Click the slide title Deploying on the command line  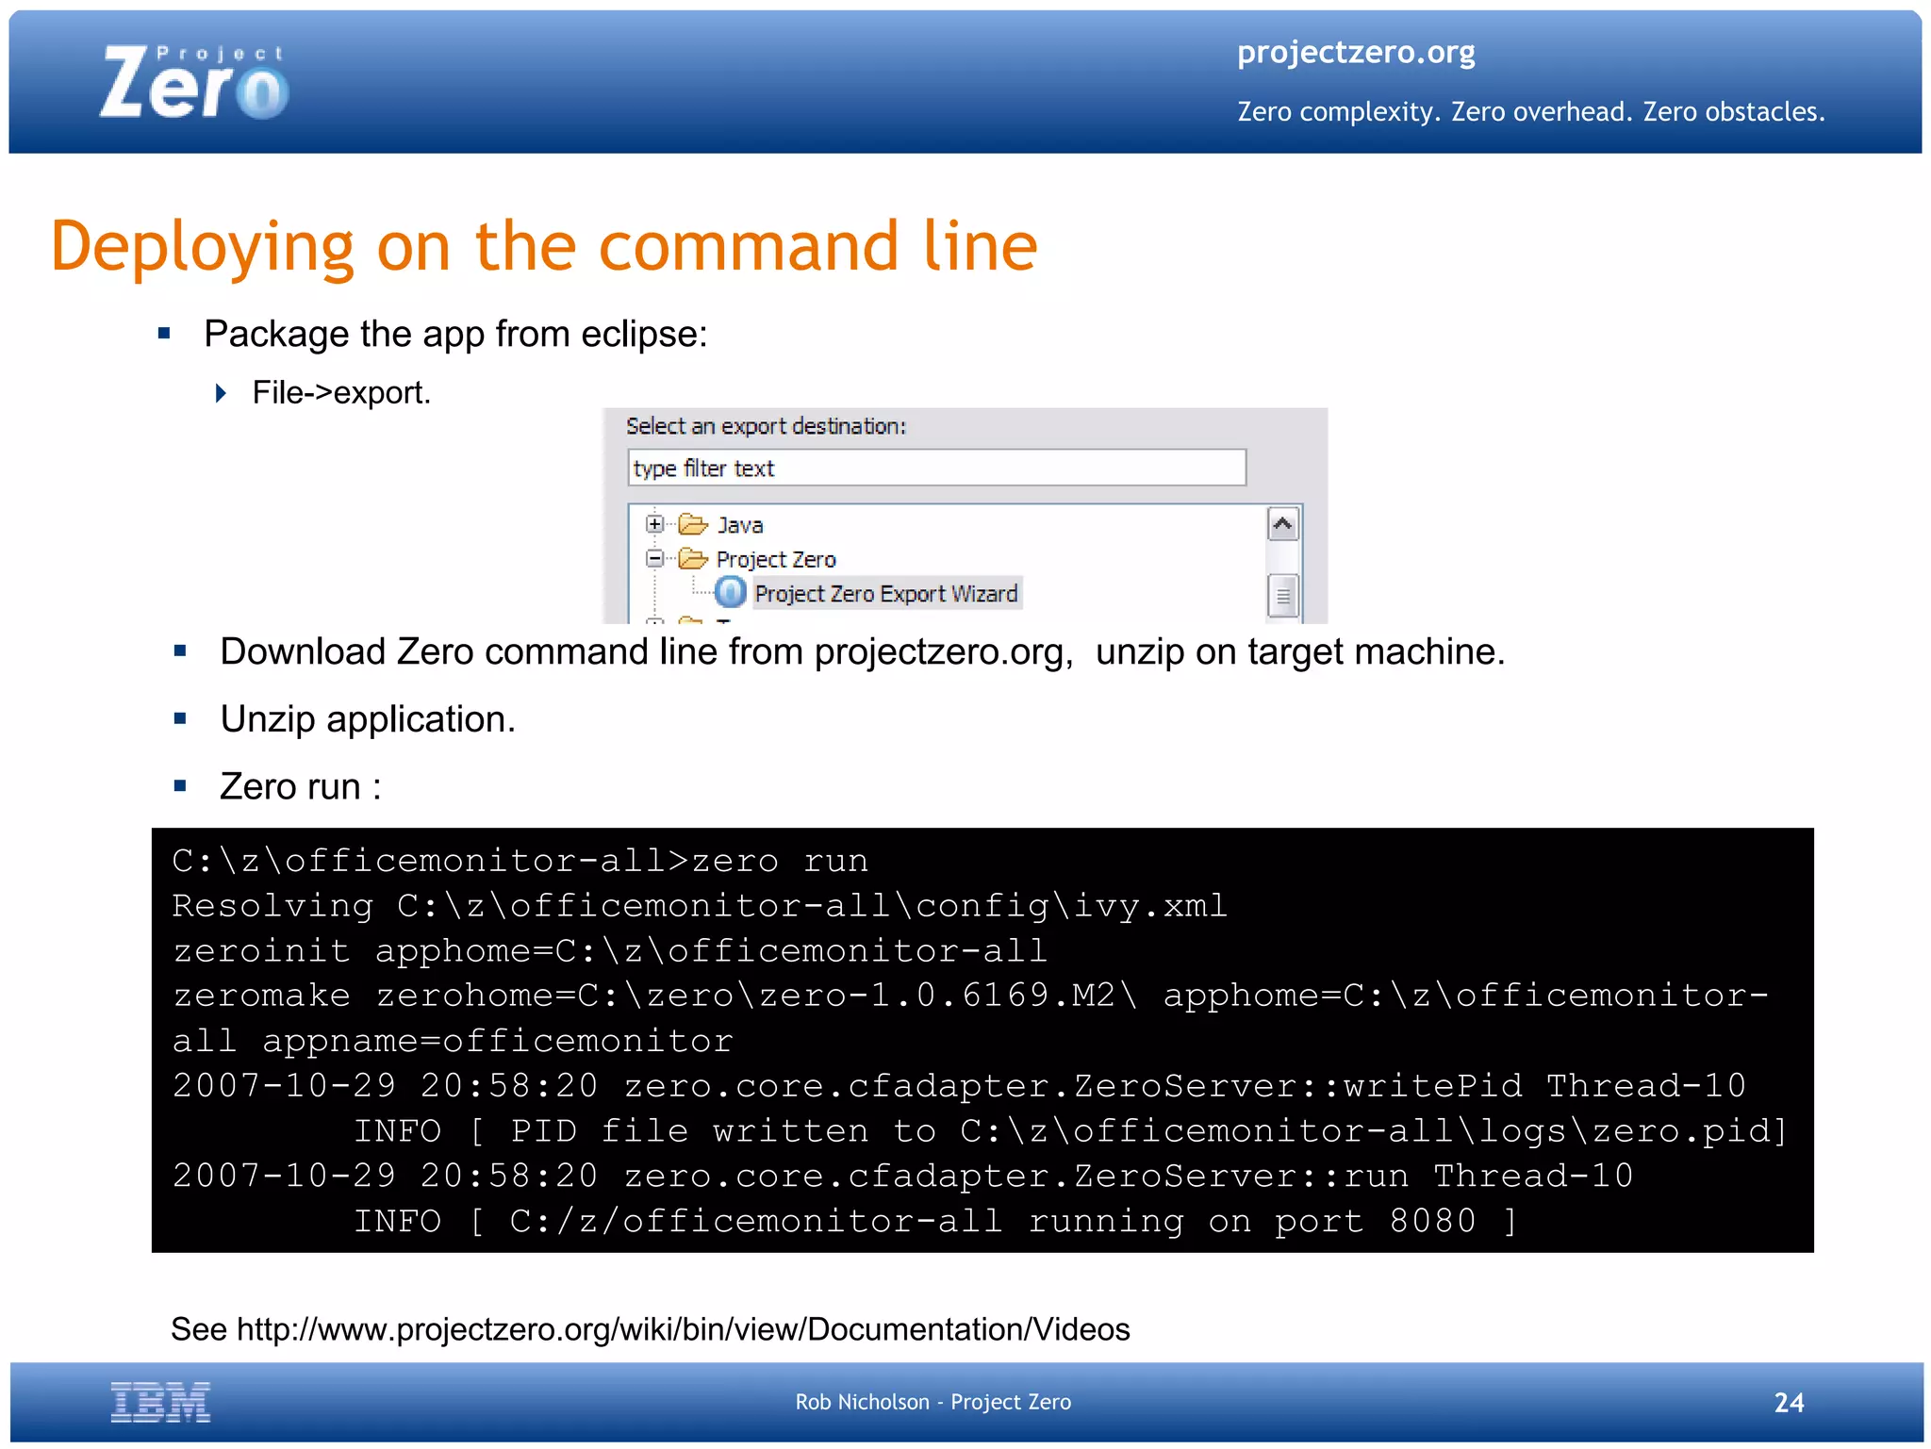[544, 247]
